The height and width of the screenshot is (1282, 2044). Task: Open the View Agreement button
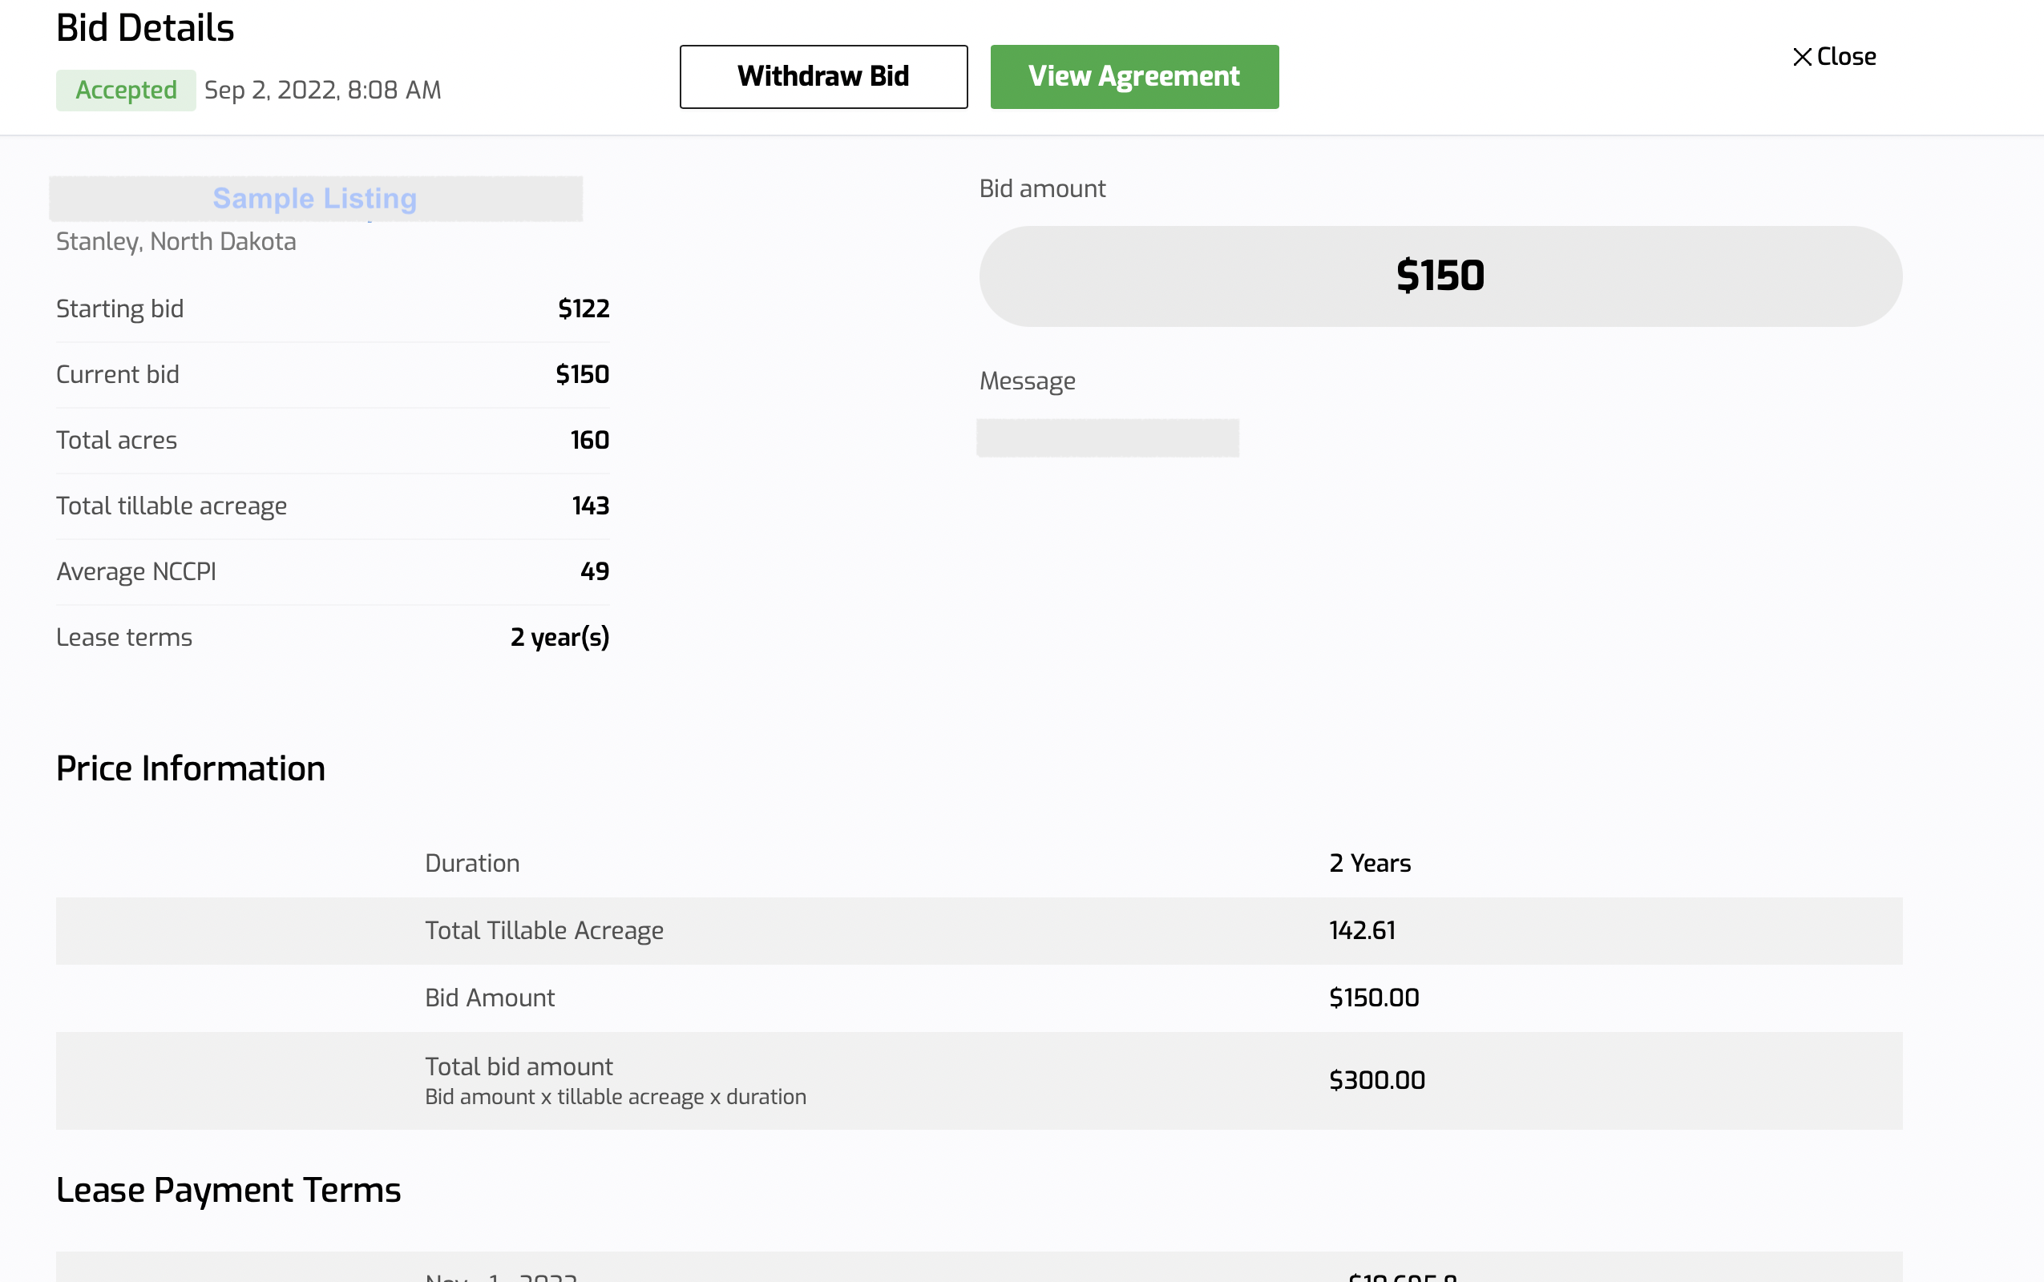point(1134,76)
